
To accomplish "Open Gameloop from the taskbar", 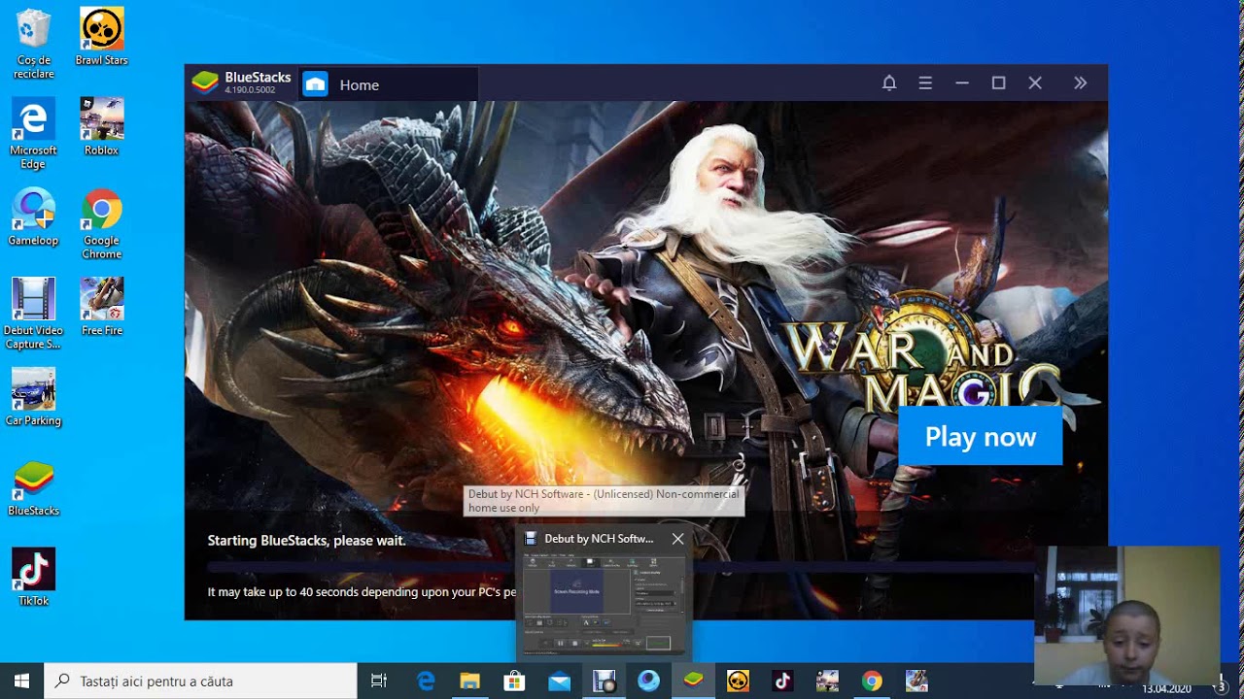I will pyautogui.click(x=649, y=681).
